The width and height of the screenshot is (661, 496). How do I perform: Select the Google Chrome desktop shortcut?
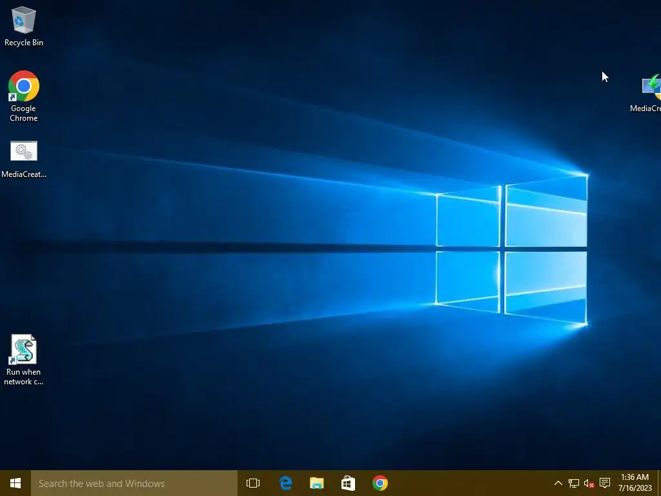24,96
